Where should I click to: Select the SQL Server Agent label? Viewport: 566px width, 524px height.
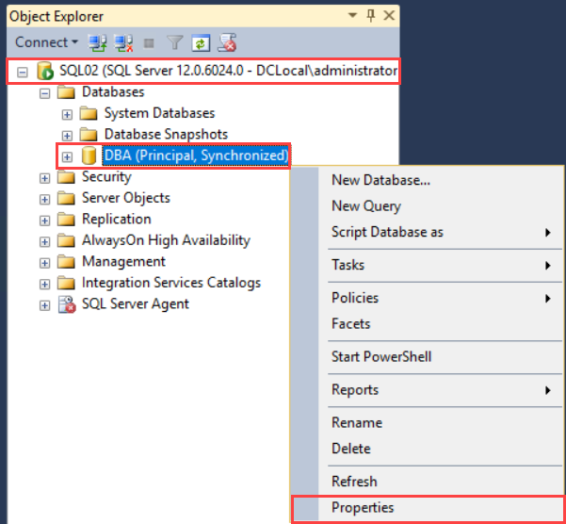point(136,304)
